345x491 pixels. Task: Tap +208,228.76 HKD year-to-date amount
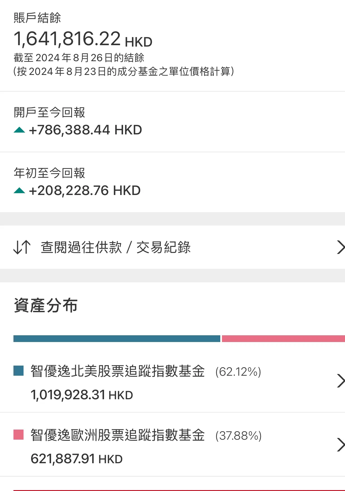point(85,191)
